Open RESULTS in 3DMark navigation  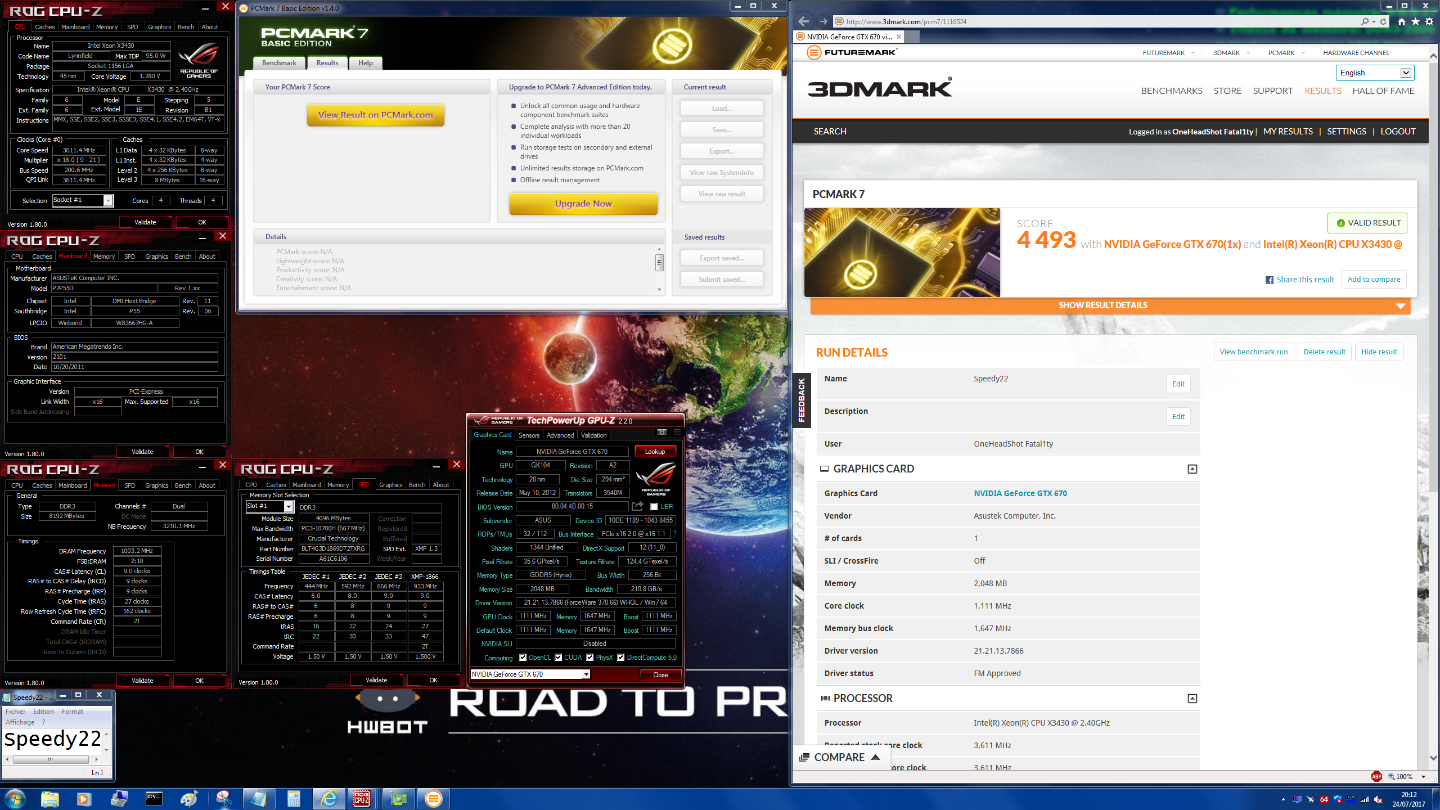1322,91
